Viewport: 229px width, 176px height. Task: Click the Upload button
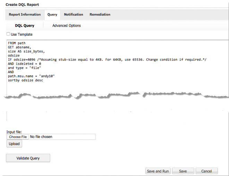pyautogui.click(x=14, y=144)
